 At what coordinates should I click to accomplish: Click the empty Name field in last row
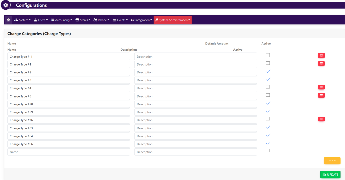point(68,152)
